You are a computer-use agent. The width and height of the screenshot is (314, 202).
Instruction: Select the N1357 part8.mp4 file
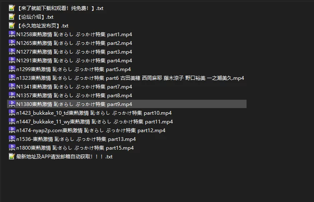pos(74,96)
